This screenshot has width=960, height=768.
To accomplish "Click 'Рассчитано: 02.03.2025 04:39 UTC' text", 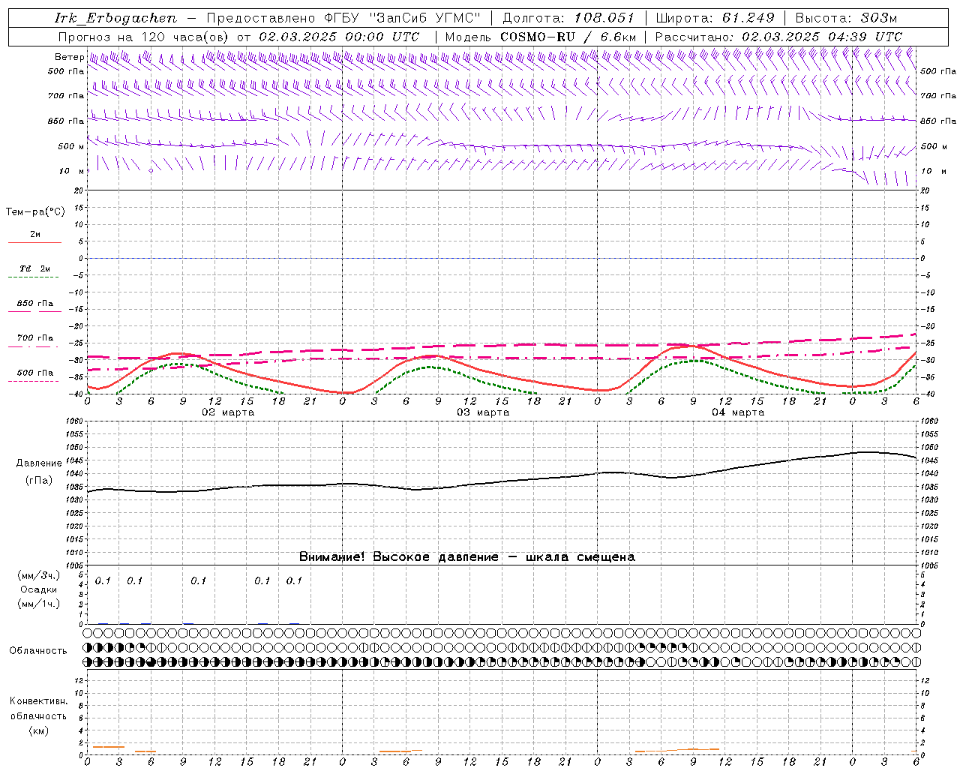I will pyautogui.click(x=778, y=37).
